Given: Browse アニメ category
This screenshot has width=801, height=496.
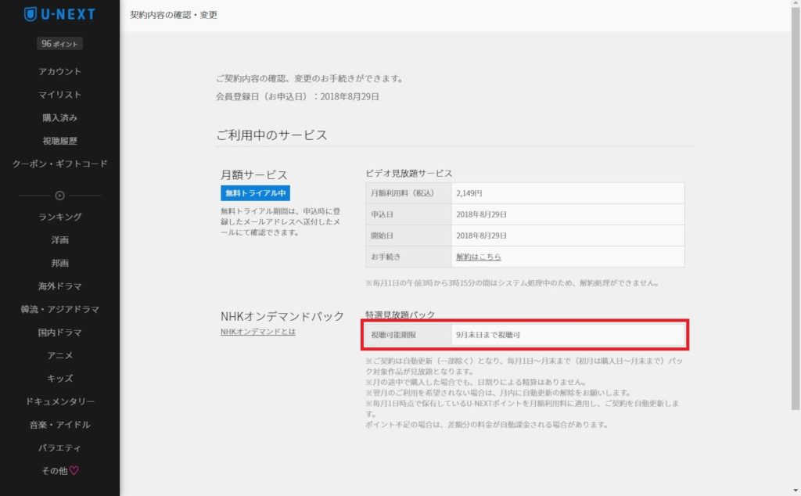Looking at the screenshot, I should 59,355.
